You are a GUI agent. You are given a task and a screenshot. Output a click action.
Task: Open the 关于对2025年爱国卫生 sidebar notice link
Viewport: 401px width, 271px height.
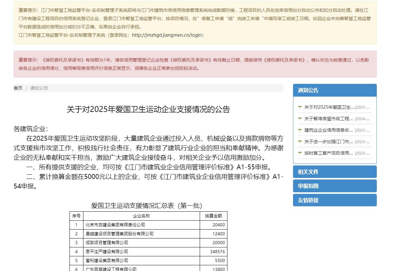point(329,107)
